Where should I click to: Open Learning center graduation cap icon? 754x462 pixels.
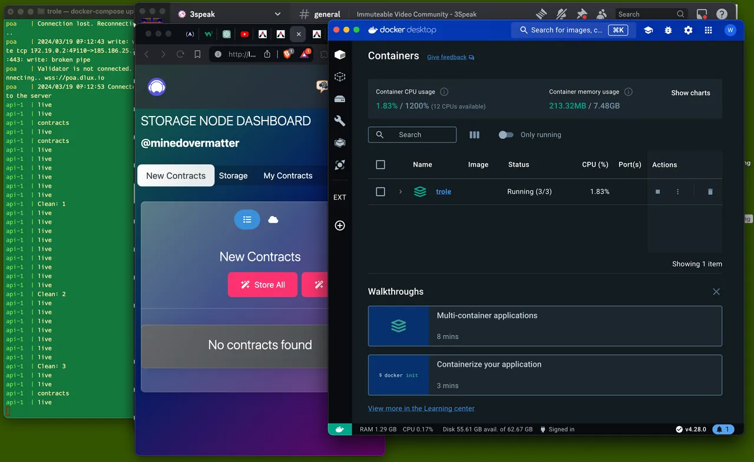tap(649, 30)
